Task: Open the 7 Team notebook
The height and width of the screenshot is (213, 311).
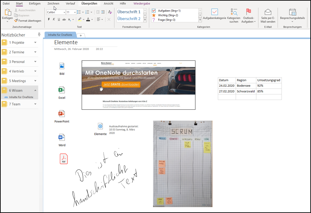Action: tap(19, 104)
